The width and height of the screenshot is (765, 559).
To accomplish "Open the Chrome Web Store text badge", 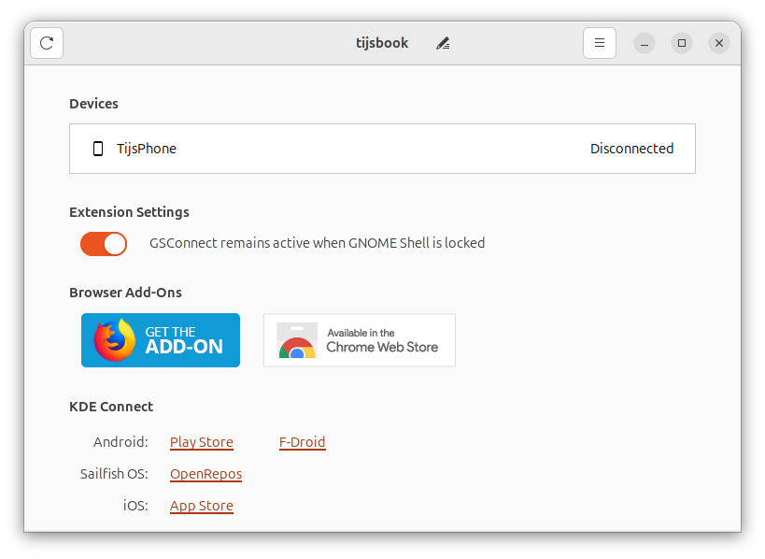I will pos(381,341).
